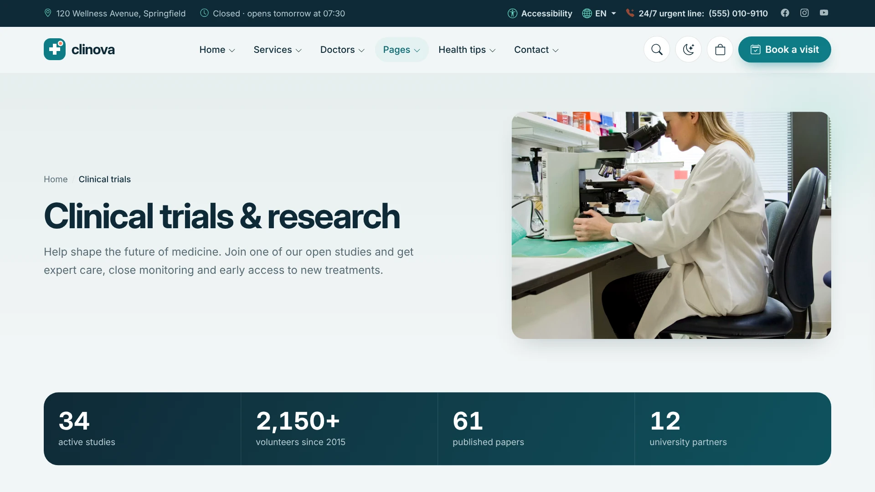The width and height of the screenshot is (875, 492).
Task: Open the shopping bag cart icon
Action: [x=720, y=50]
